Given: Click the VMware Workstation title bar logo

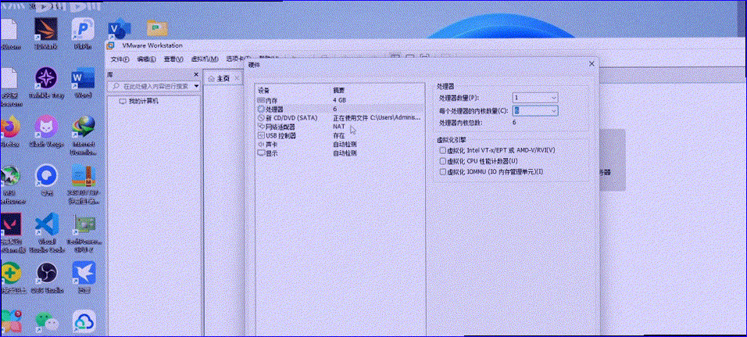Looking at the screenshot, I should click(110, 45).
